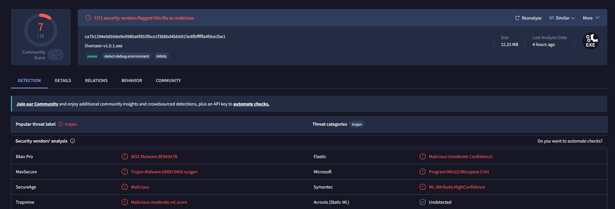Screen dimensions: 615x209
Task: Click the trojan threat category tag
Action: [x=357, y=124]
